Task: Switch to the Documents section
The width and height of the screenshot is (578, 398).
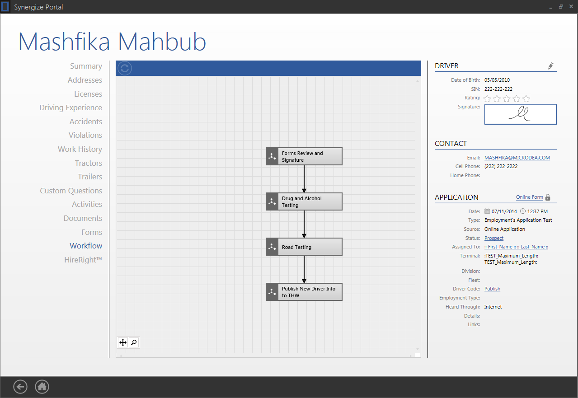Action: (83, 218)
